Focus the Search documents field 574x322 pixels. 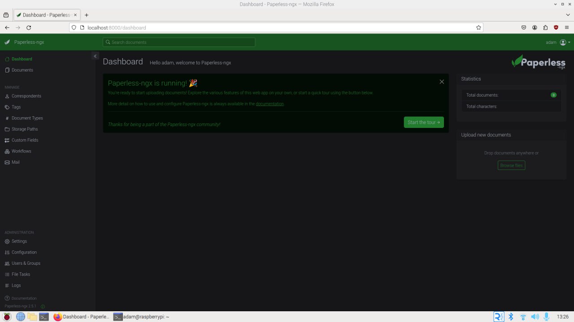pos(179,42)
